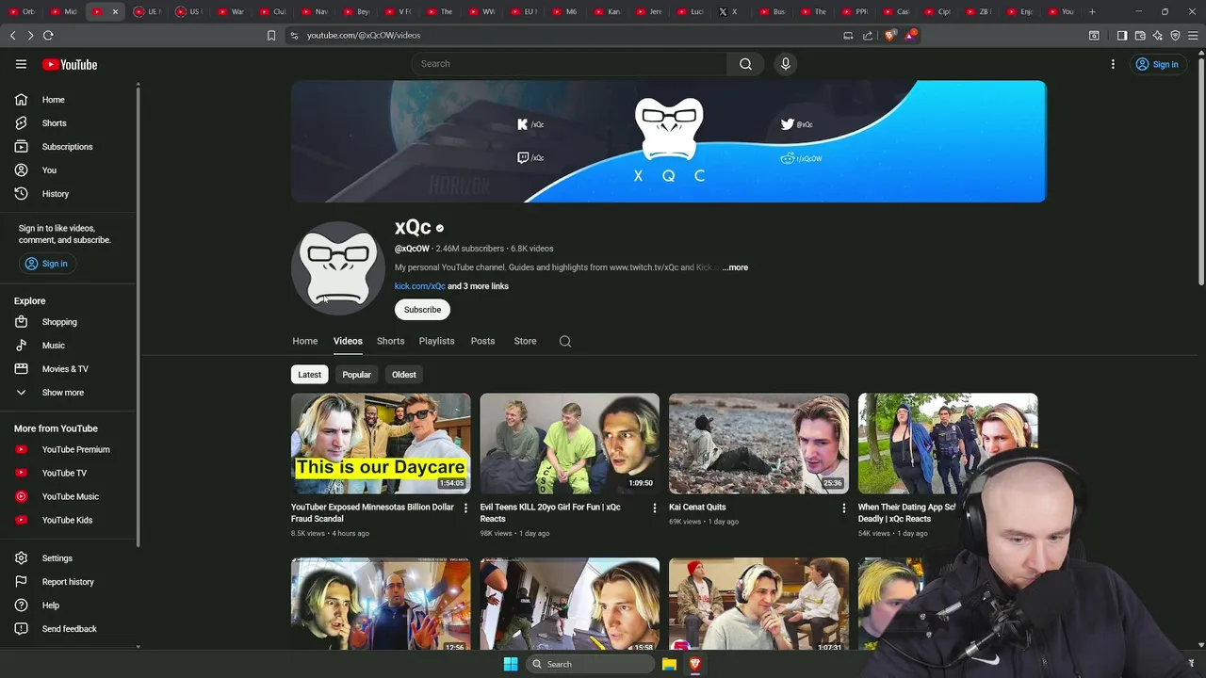Click the search magnifier button
The image size is (1206, 678).
[745, 64]
